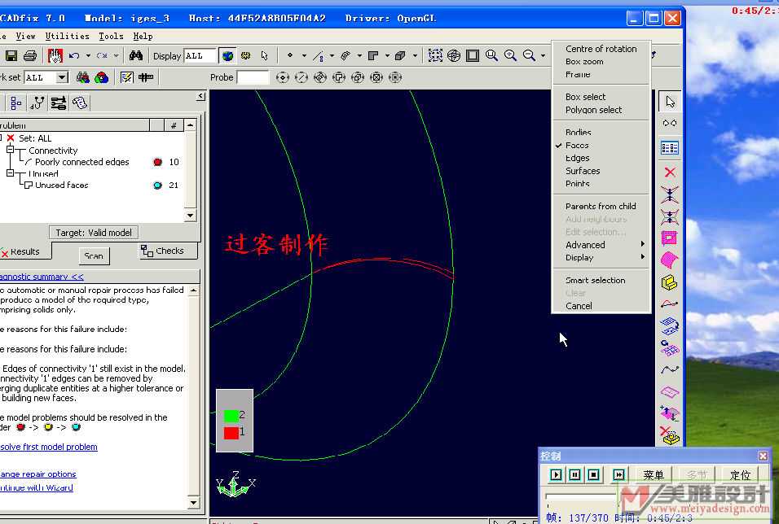Select the red X delete tool
779x524 pixels.
(669, 172)
